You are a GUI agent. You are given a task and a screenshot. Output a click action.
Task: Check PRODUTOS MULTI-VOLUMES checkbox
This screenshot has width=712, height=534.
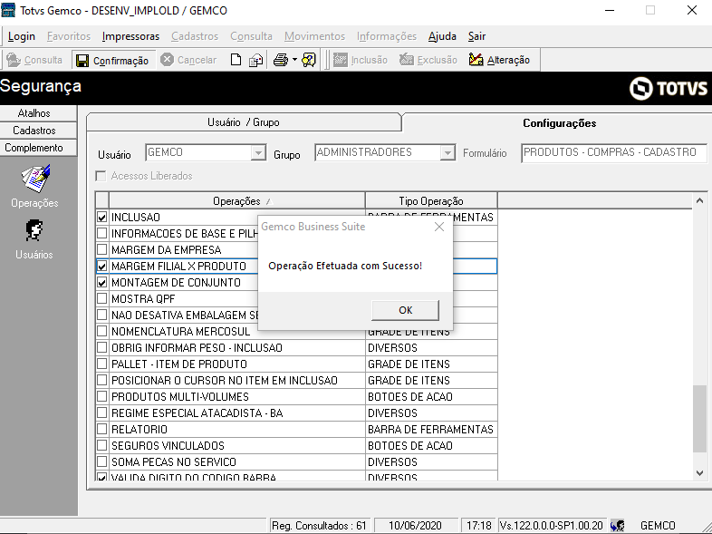(102, 397)
